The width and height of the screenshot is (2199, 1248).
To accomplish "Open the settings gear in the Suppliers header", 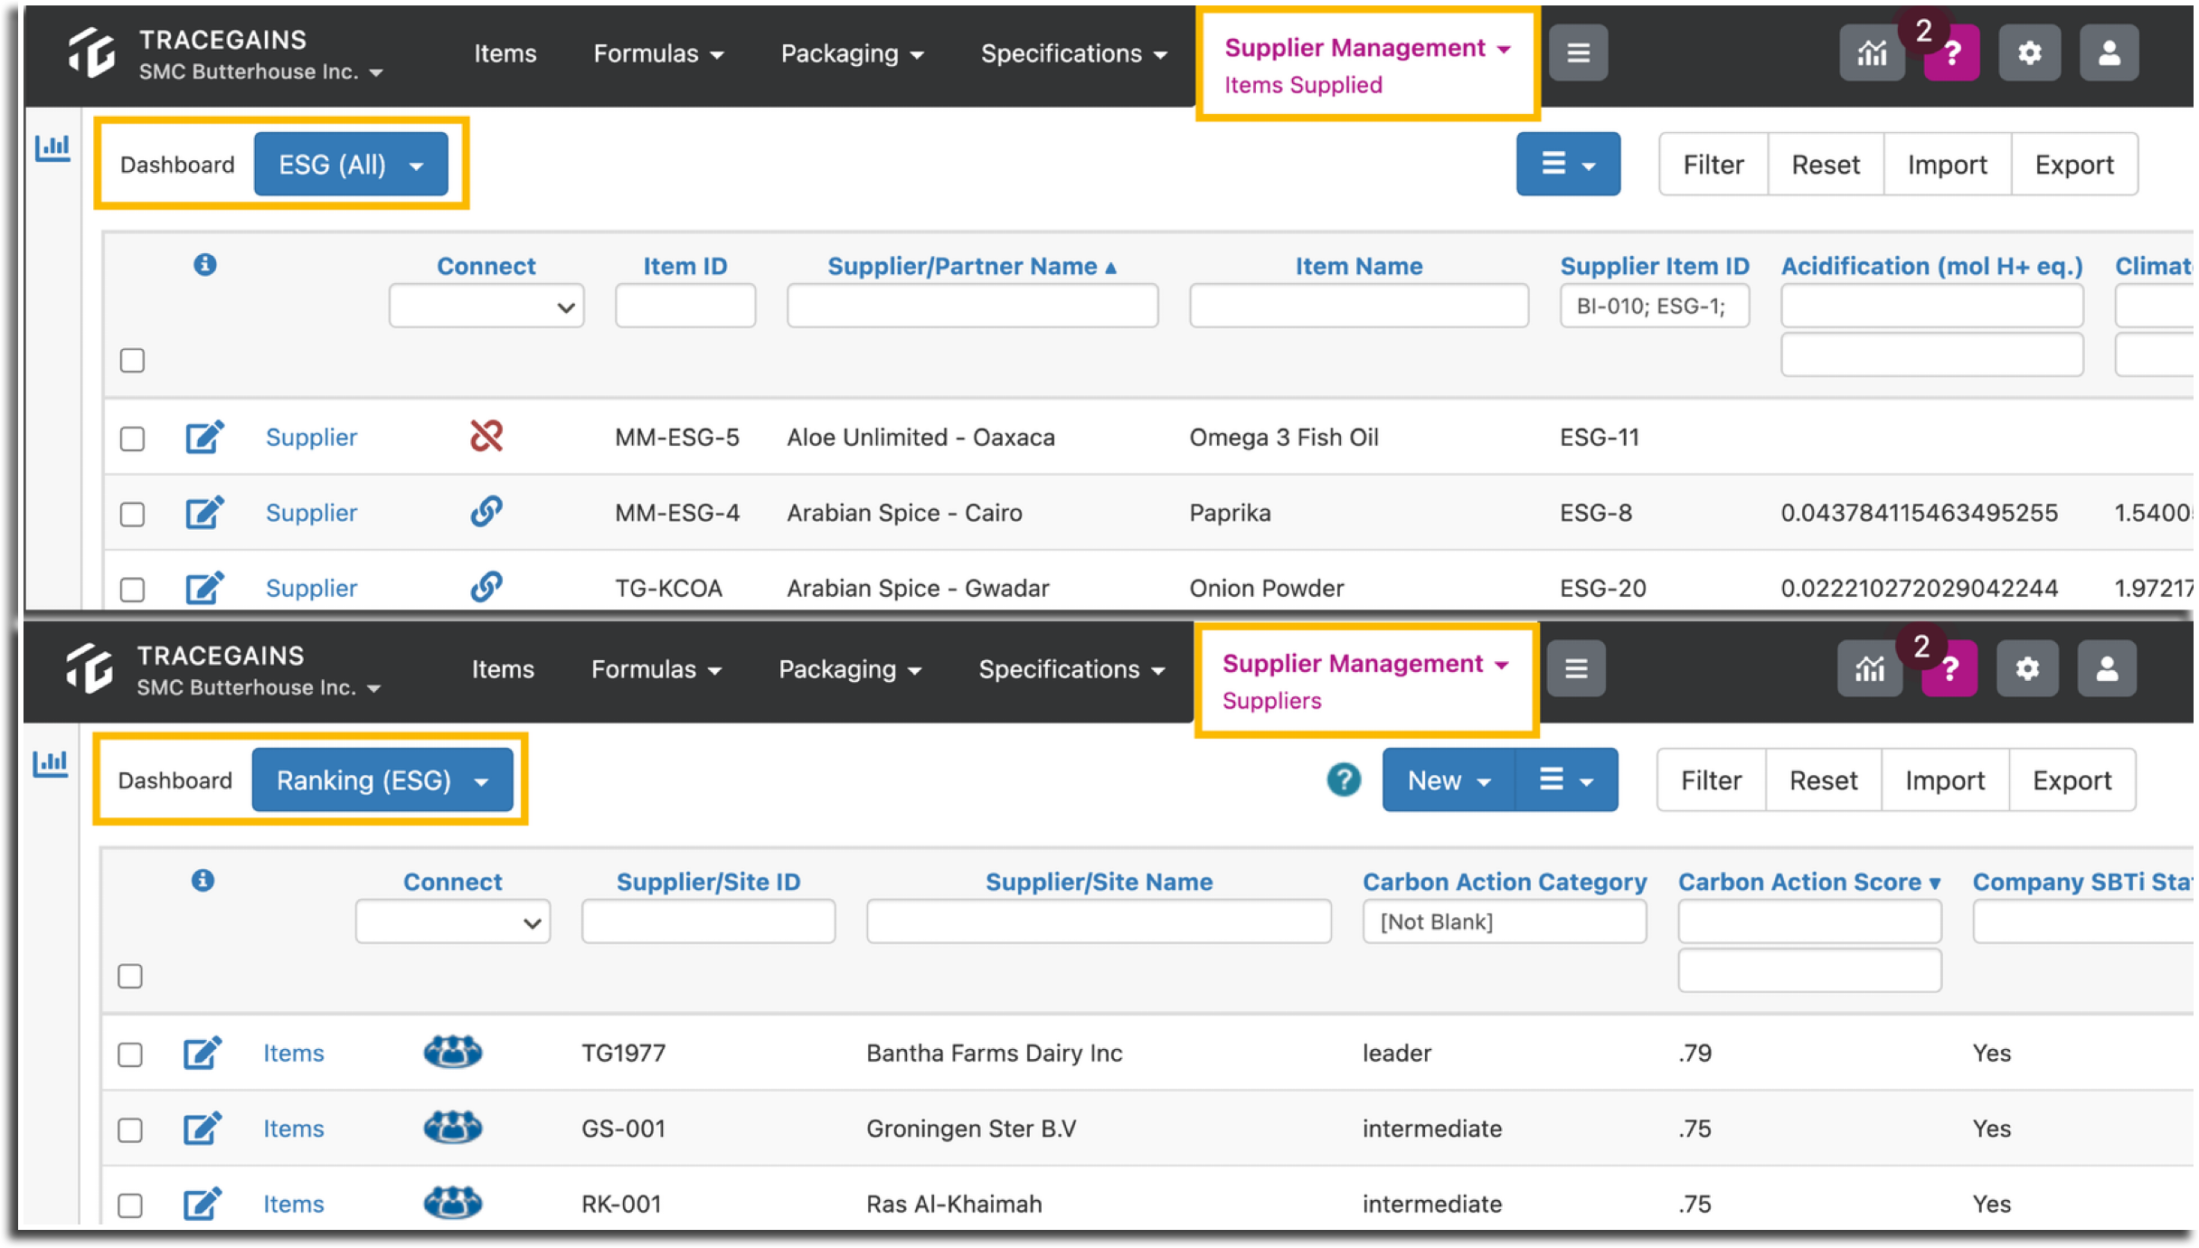I will point(2027,669).
